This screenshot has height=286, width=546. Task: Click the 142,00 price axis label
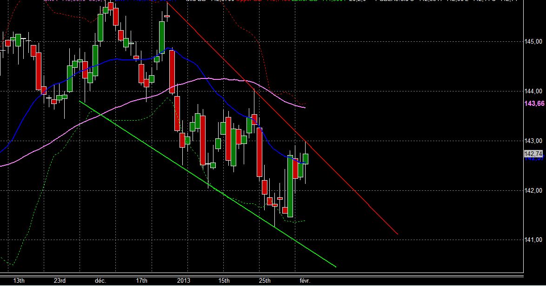pos(533,190)
